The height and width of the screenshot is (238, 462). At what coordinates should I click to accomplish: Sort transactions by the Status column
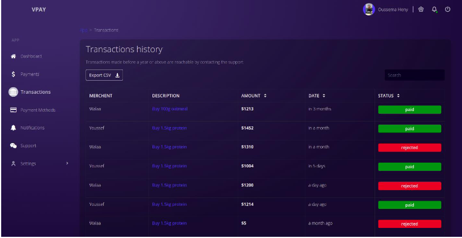(398, 96)
